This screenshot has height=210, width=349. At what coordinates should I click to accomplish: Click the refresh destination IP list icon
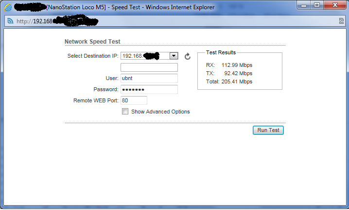pos(188,56)
